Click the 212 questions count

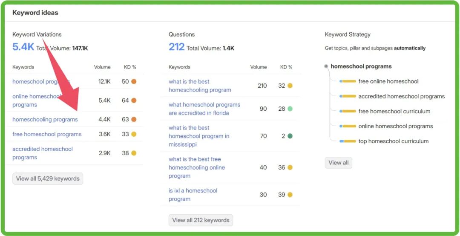pos(176,47)
